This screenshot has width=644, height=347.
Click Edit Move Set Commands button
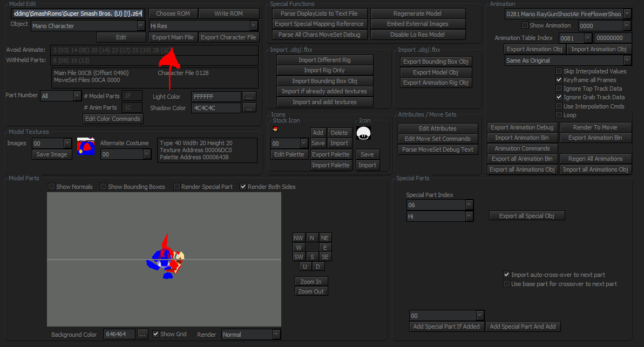(437, 139)
